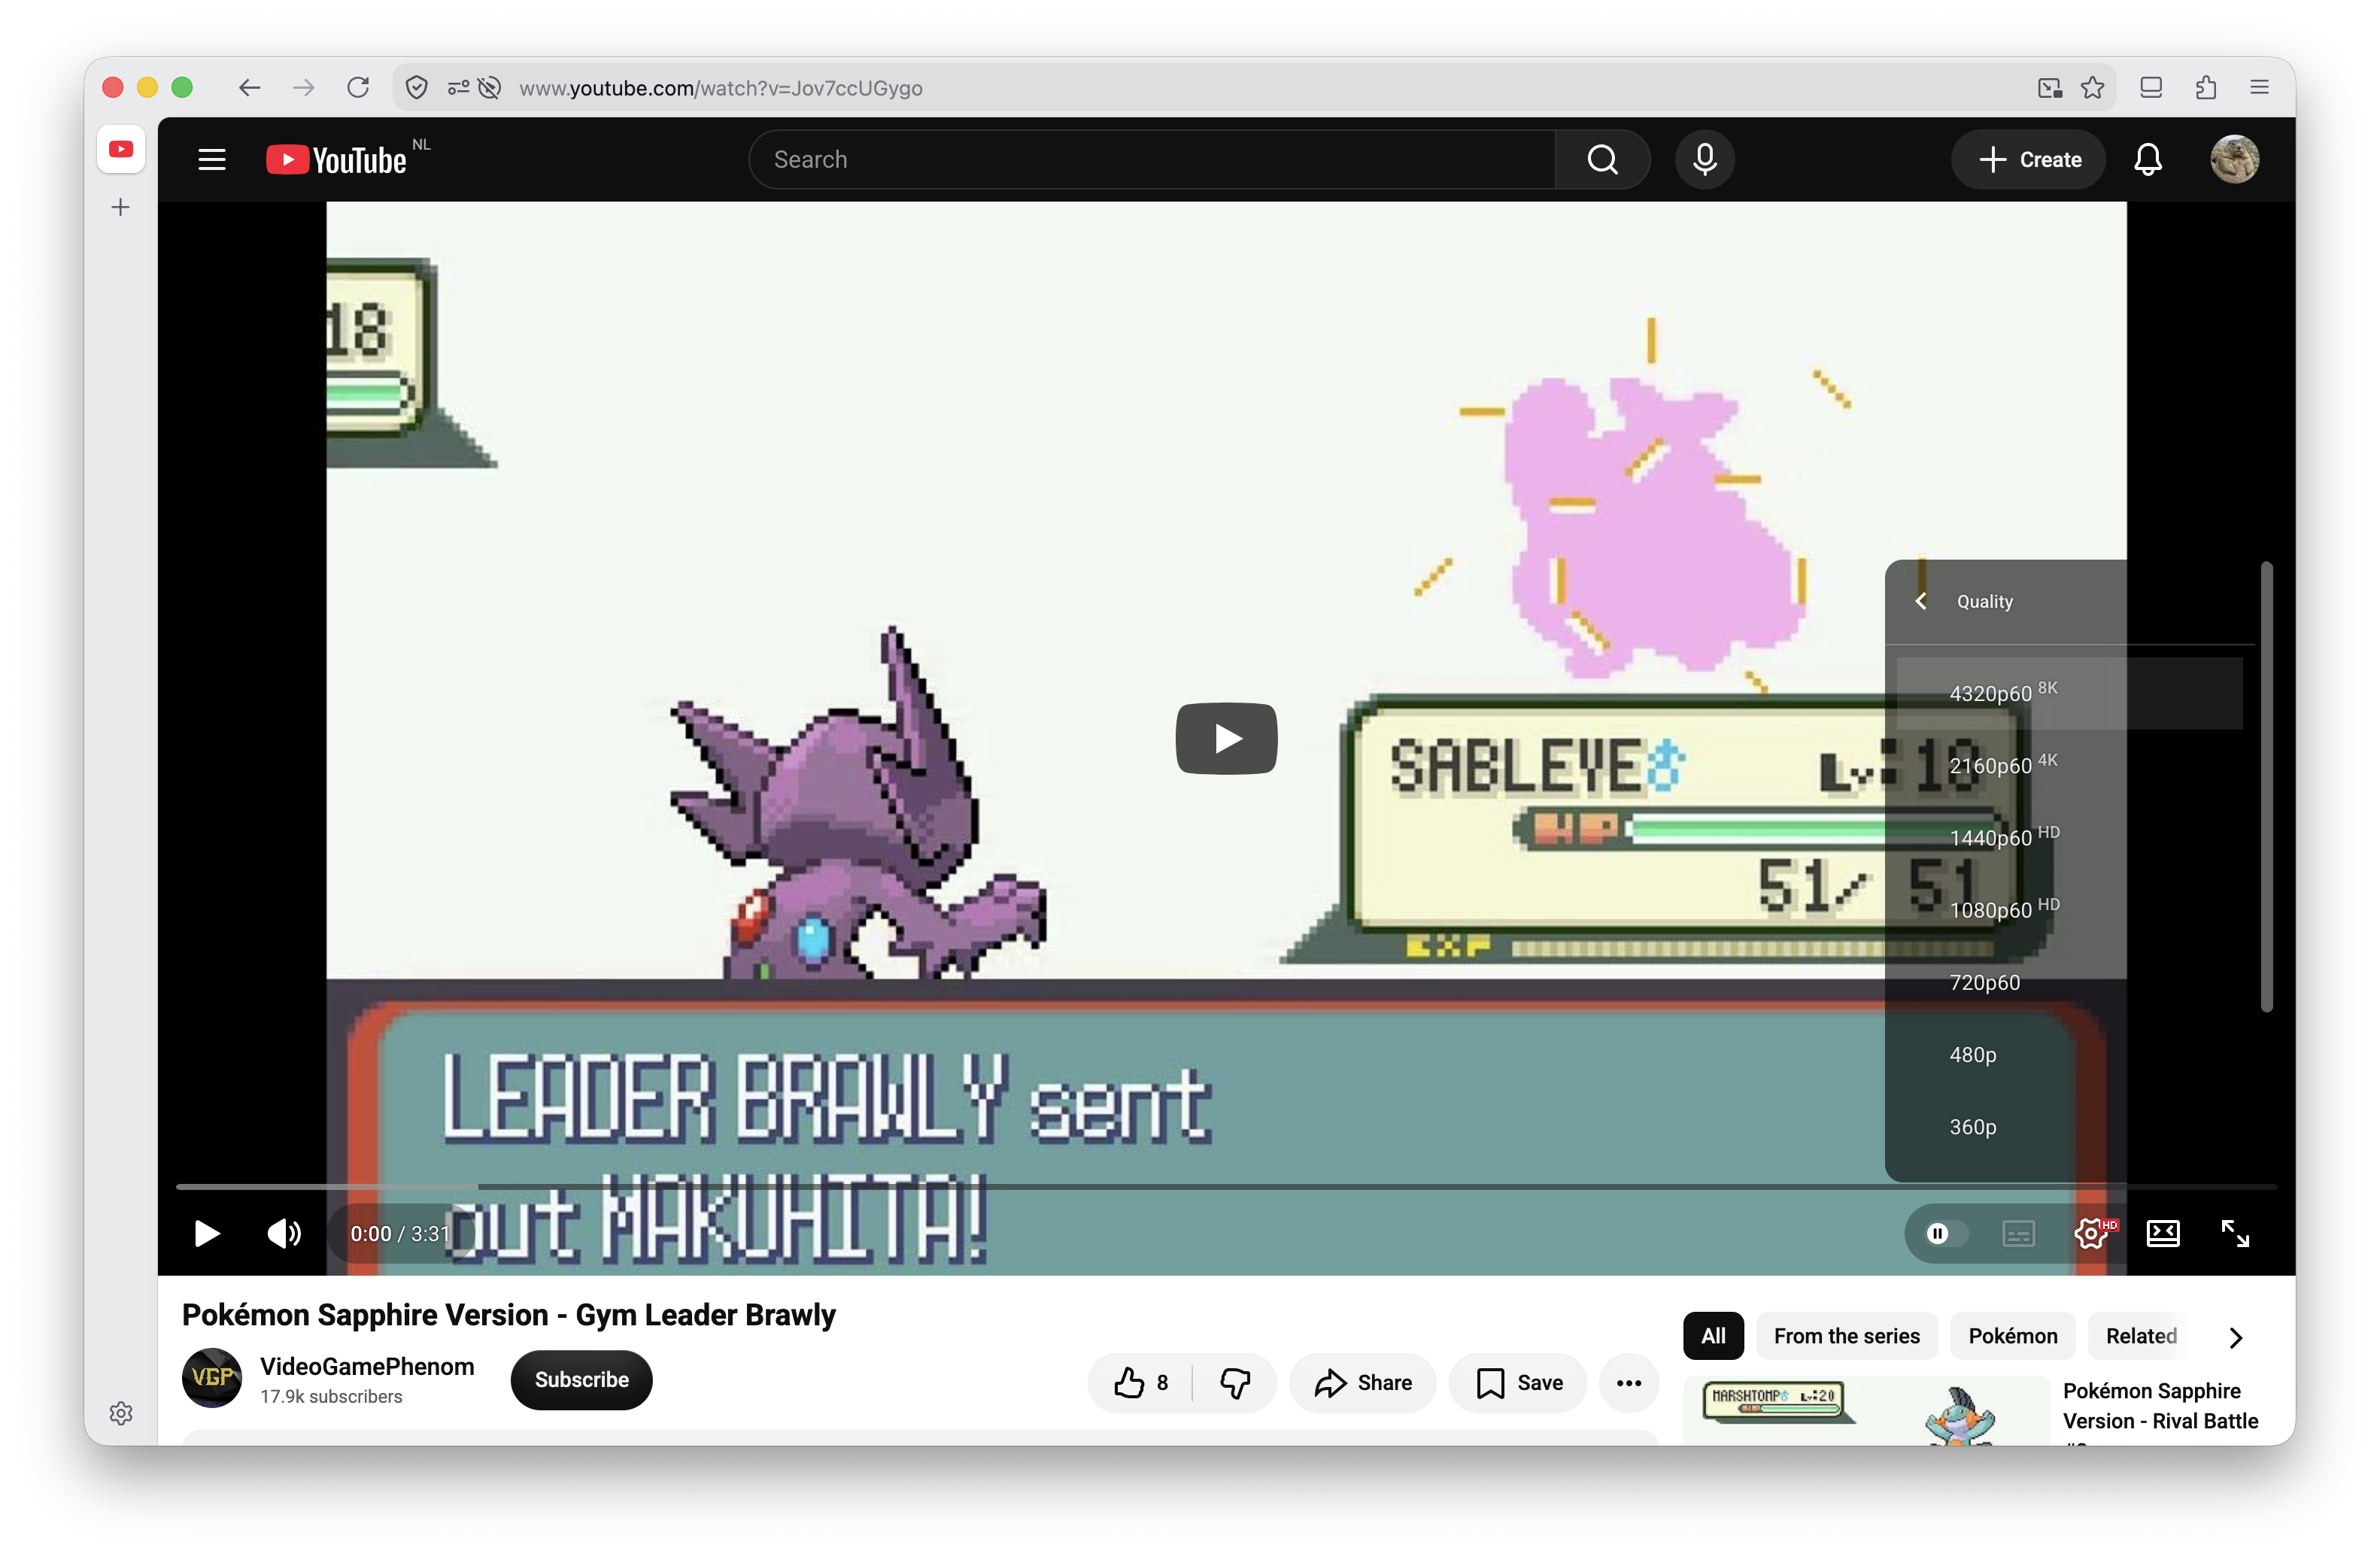The height and width of the screenshot is (1557, 2380).
Task: Start voice search with the microphone
Action: pos(1705,160)
